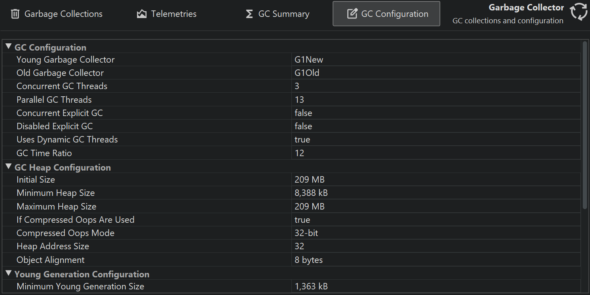Click the sigma icon on GC Summary

(x=249, y=14)
